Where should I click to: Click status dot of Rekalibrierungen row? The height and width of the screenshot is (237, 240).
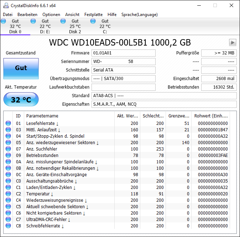[x=8, y=168]
